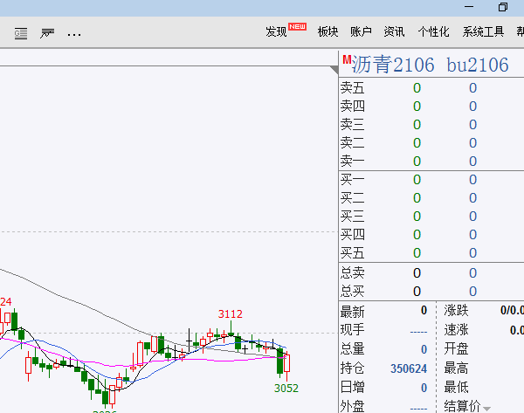The width and height of the screenshot is (524, 413).
Task: Open the 个性化 menu
Action: point(433,31)
